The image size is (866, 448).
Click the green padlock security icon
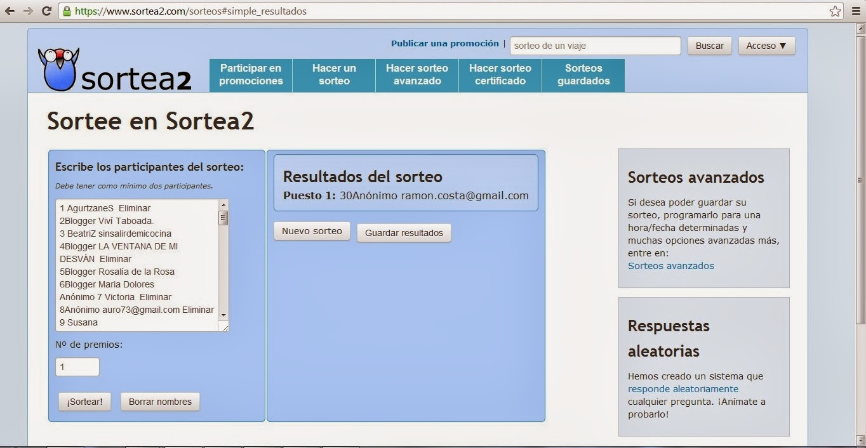click(67, 11)
